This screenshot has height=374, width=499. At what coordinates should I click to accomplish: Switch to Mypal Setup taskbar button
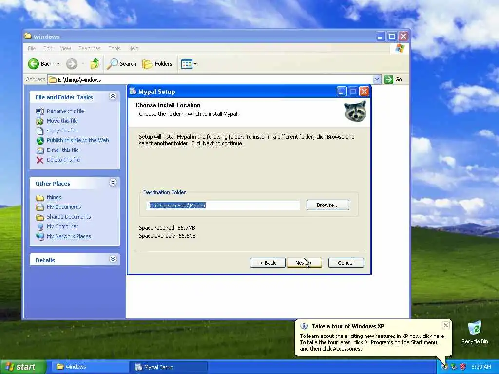(168, 367)
